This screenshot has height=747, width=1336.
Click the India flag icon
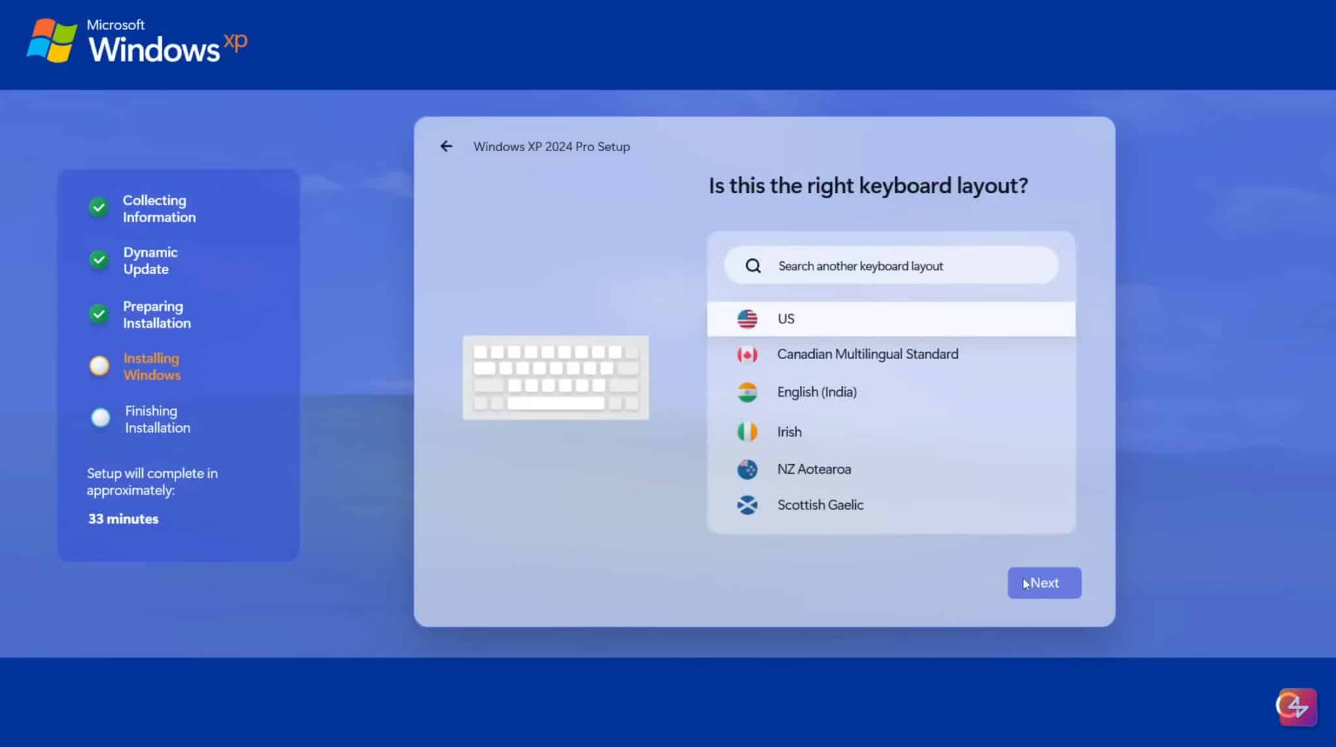[747, 392]
